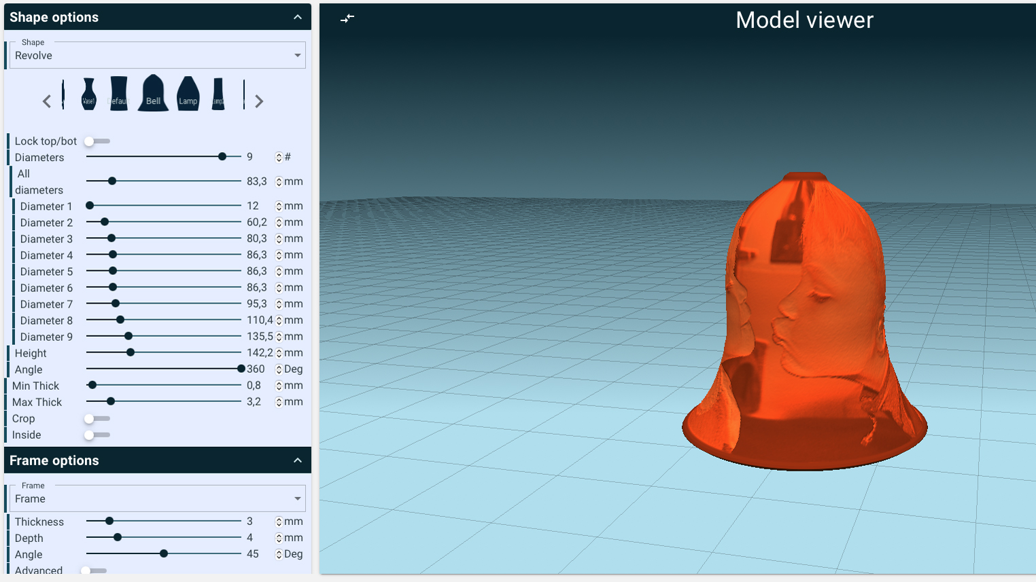
Task: Click the collapse viewer icon near Model viewer
Action: 347,18
